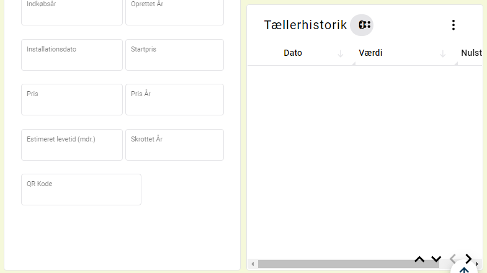Click the Startpris input field

pyautogui.click(x=174, y=55)
